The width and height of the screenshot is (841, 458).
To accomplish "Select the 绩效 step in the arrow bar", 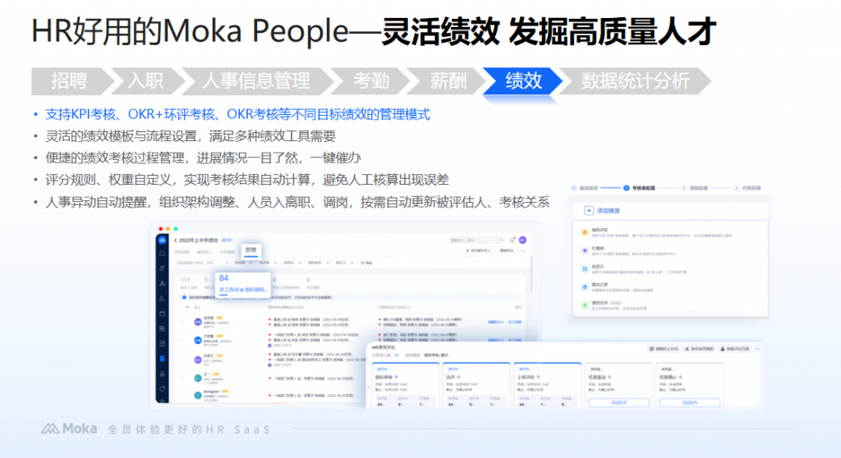I will 524,80.
